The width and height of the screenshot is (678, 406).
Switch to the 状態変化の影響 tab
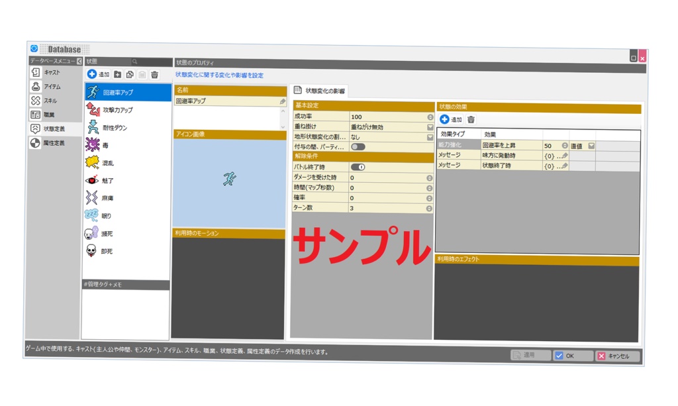(320, 90)
